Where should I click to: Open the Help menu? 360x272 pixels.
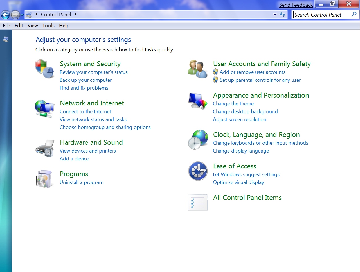64,26
